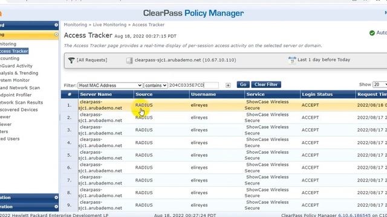387x217 pixels.
Task: Expand the sidebar section ending in 'tion'
Action: tap(56, 198)
